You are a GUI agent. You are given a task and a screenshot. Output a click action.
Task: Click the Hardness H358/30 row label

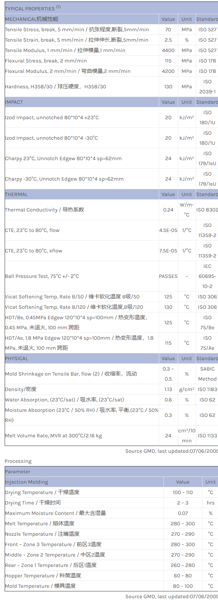[55, 87]
